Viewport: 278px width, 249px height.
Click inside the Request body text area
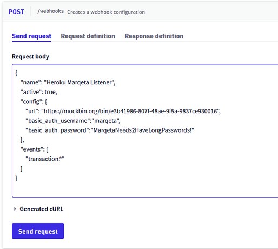(145, 130)
